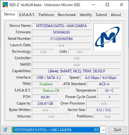Click the Serial Number value 21122E092FB6
Viewport: 129px width, 135px height.
click(x=61, y=39)
